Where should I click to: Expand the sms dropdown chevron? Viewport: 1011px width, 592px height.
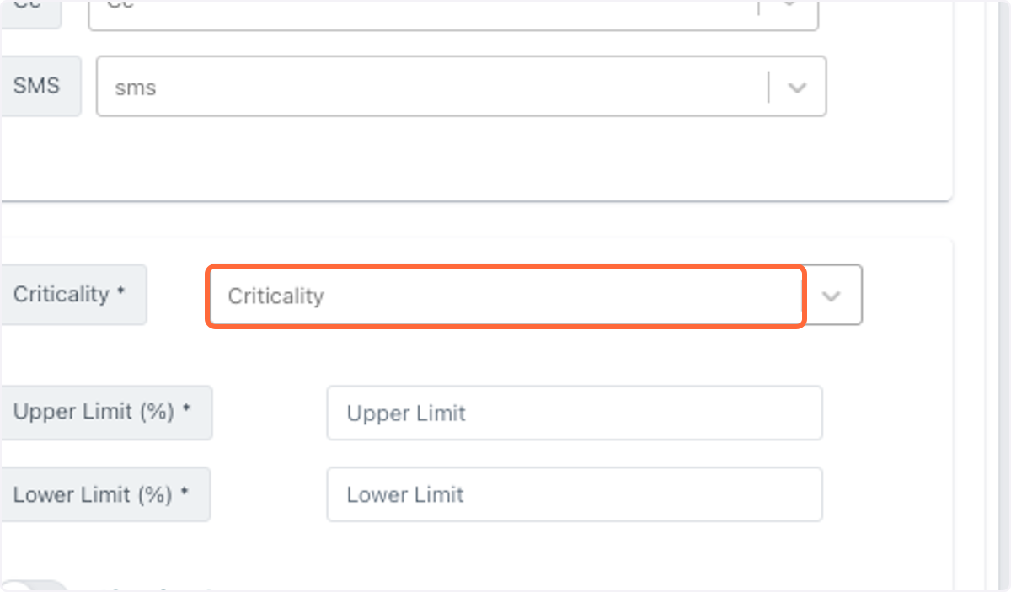(x=797, y=87)
